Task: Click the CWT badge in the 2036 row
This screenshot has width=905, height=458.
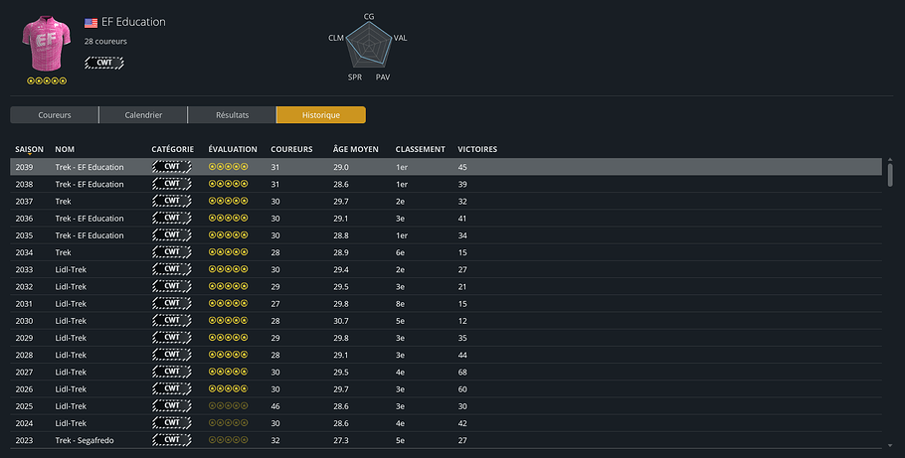Action: pyautogui.click(x=172, y=218)
